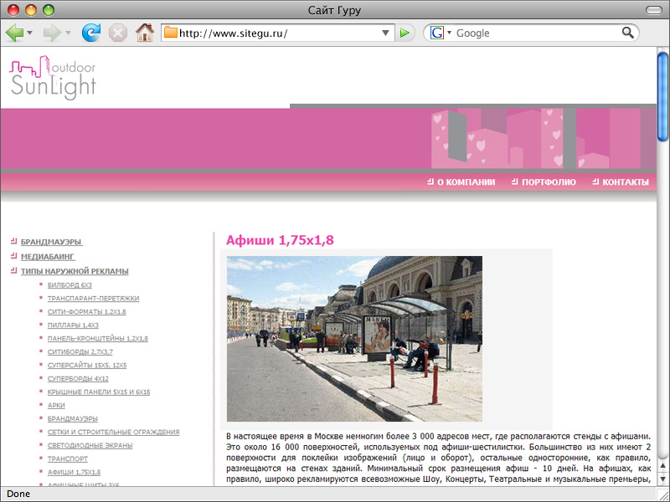Open the ПОРТФОЛИО menu item

(x=544, y=182)
